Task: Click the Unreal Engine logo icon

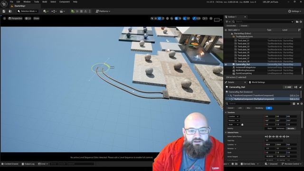Action: click(x=4, y=4)
